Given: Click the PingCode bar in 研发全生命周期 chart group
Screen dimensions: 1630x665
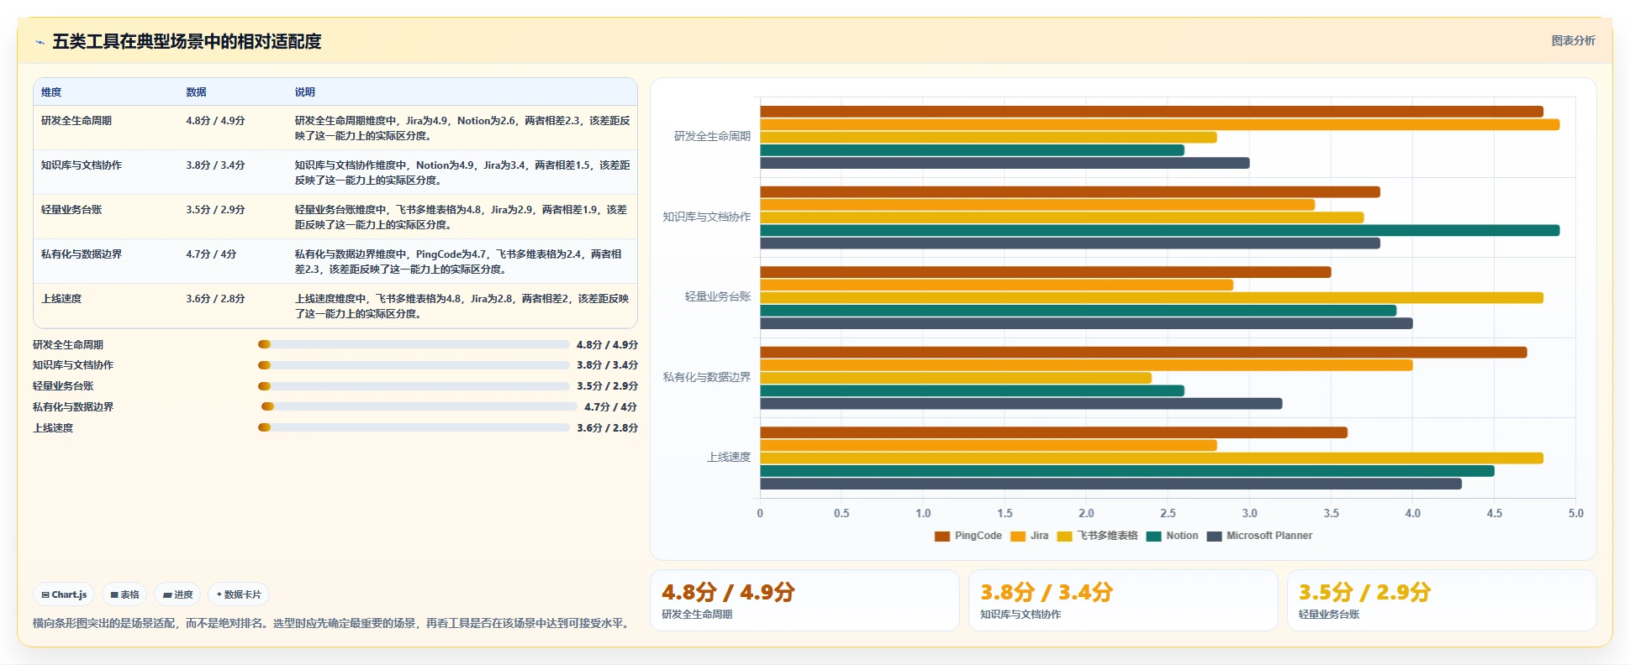Looking at the screenshot, I should (x=1152, y=112).
